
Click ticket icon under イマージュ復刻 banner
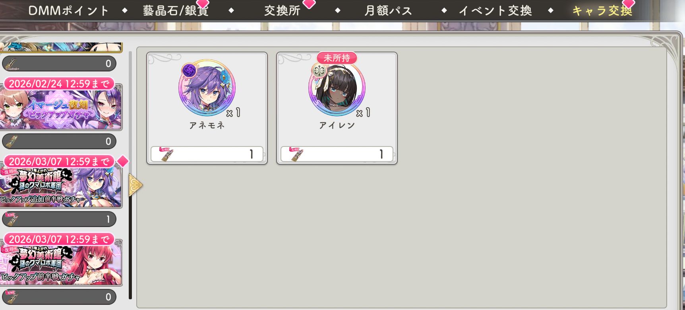coord(12,141)
